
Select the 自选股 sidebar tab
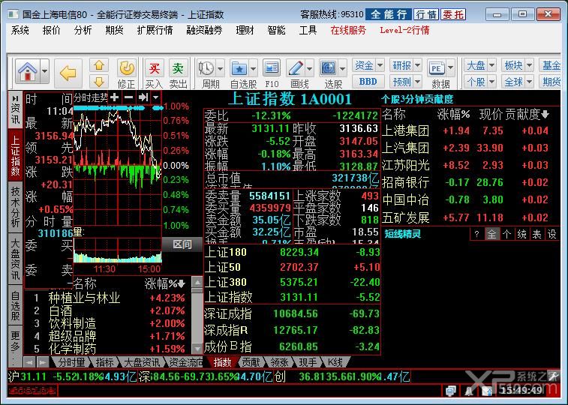(15, 305)
